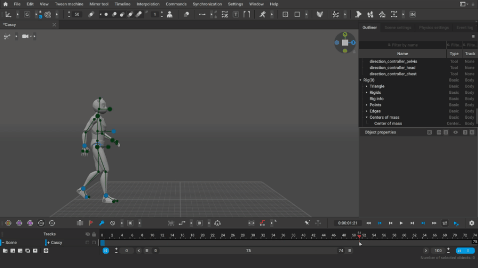Toggle loop playback button
The height and width of the screenshot is (268, 478).
click(445, 223)
